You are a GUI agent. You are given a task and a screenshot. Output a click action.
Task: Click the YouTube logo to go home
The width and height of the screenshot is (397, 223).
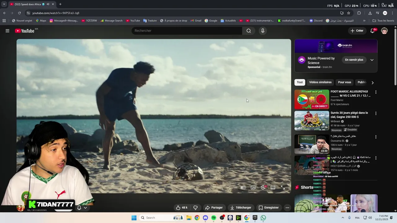pyautogui.click(x=25, y=31)
